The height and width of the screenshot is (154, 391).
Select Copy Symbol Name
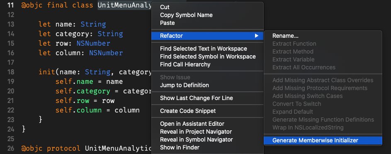point(207,15)
